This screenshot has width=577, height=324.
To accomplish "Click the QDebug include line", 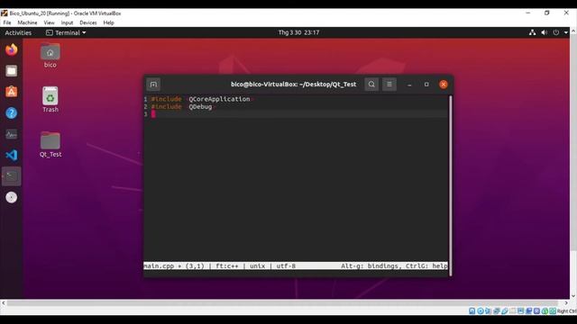I will (182, 106).
